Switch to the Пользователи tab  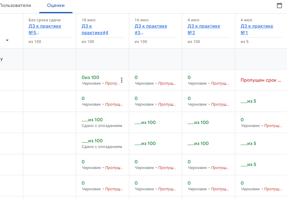point(15,5)
